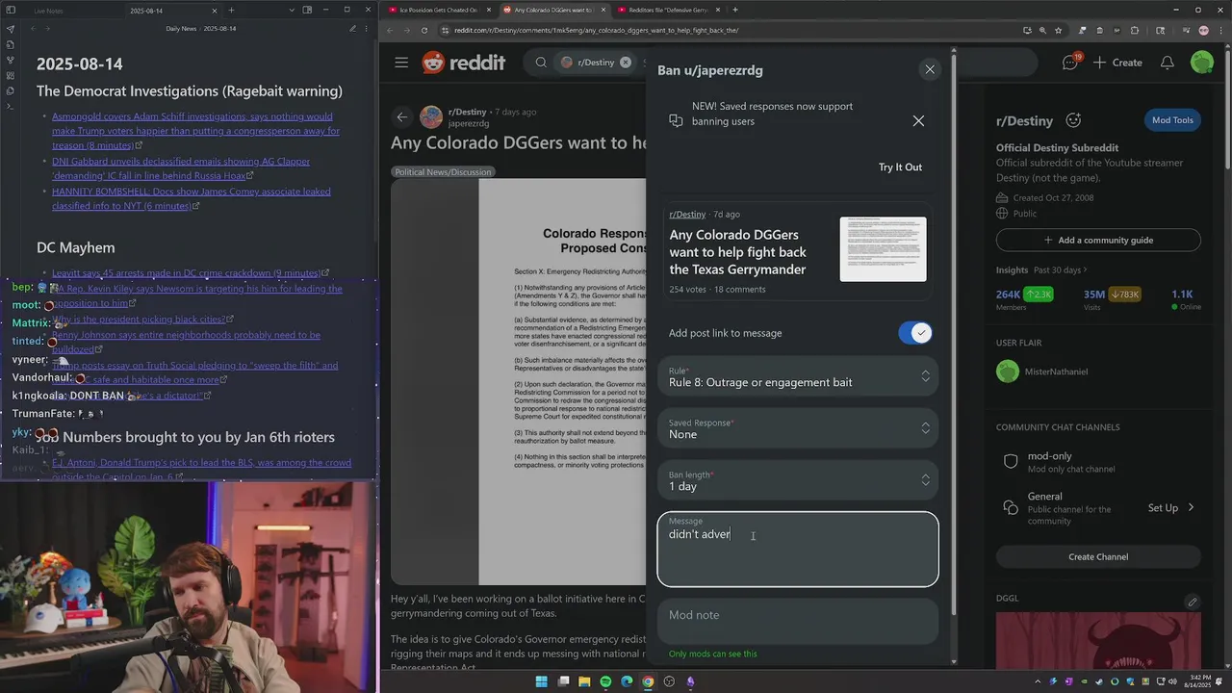Click the Reddit search magnifier icon

(541, 63)
